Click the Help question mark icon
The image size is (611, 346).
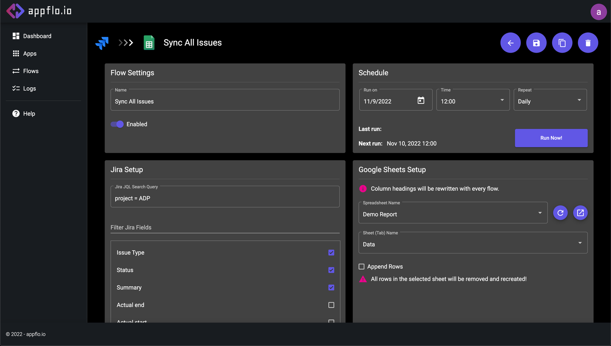(16, 113)
